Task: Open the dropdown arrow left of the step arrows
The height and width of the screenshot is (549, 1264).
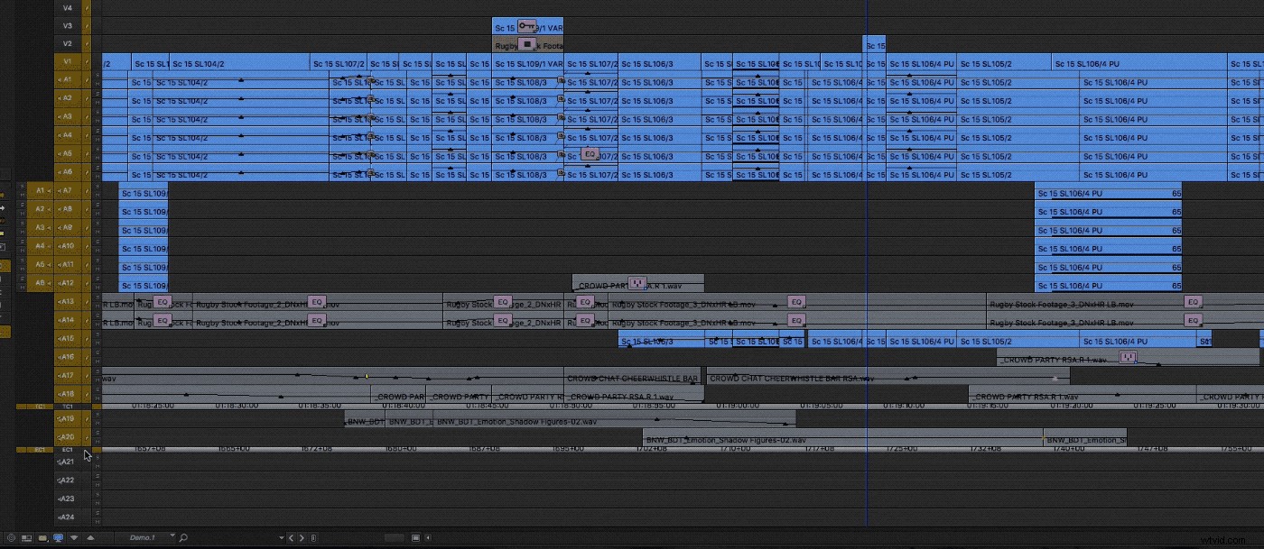Action: [281, 536]
